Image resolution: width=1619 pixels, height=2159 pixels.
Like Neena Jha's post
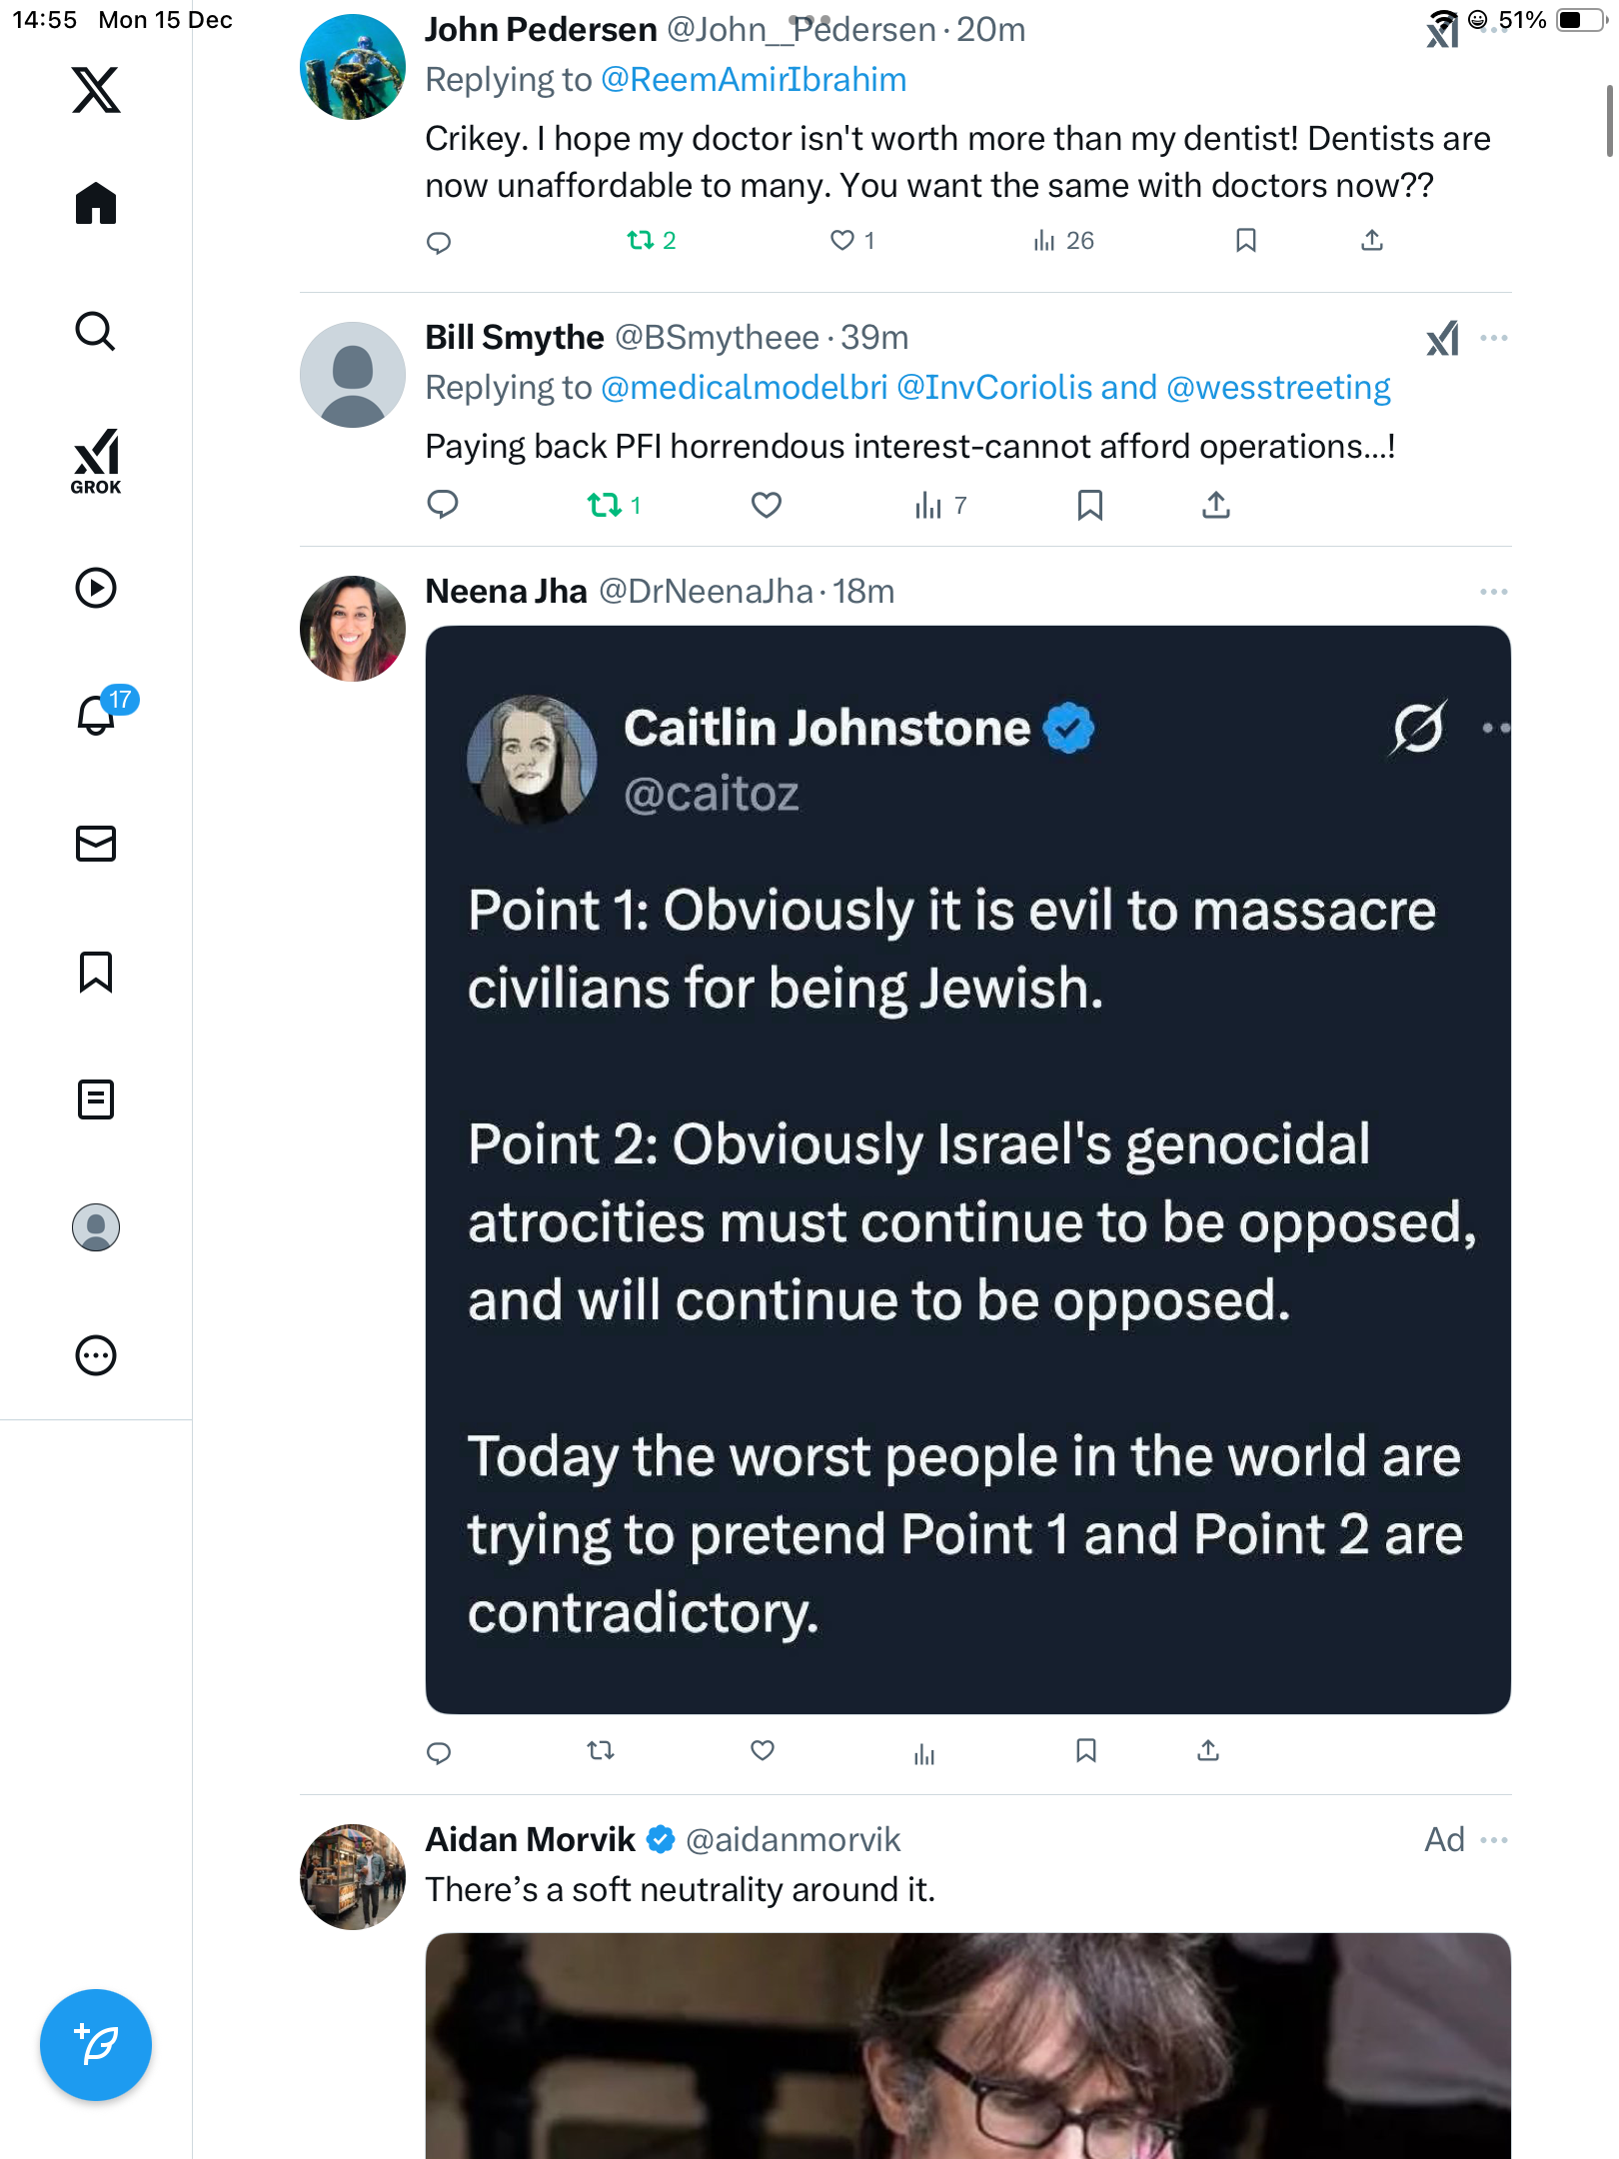[x=763, y=1750]
